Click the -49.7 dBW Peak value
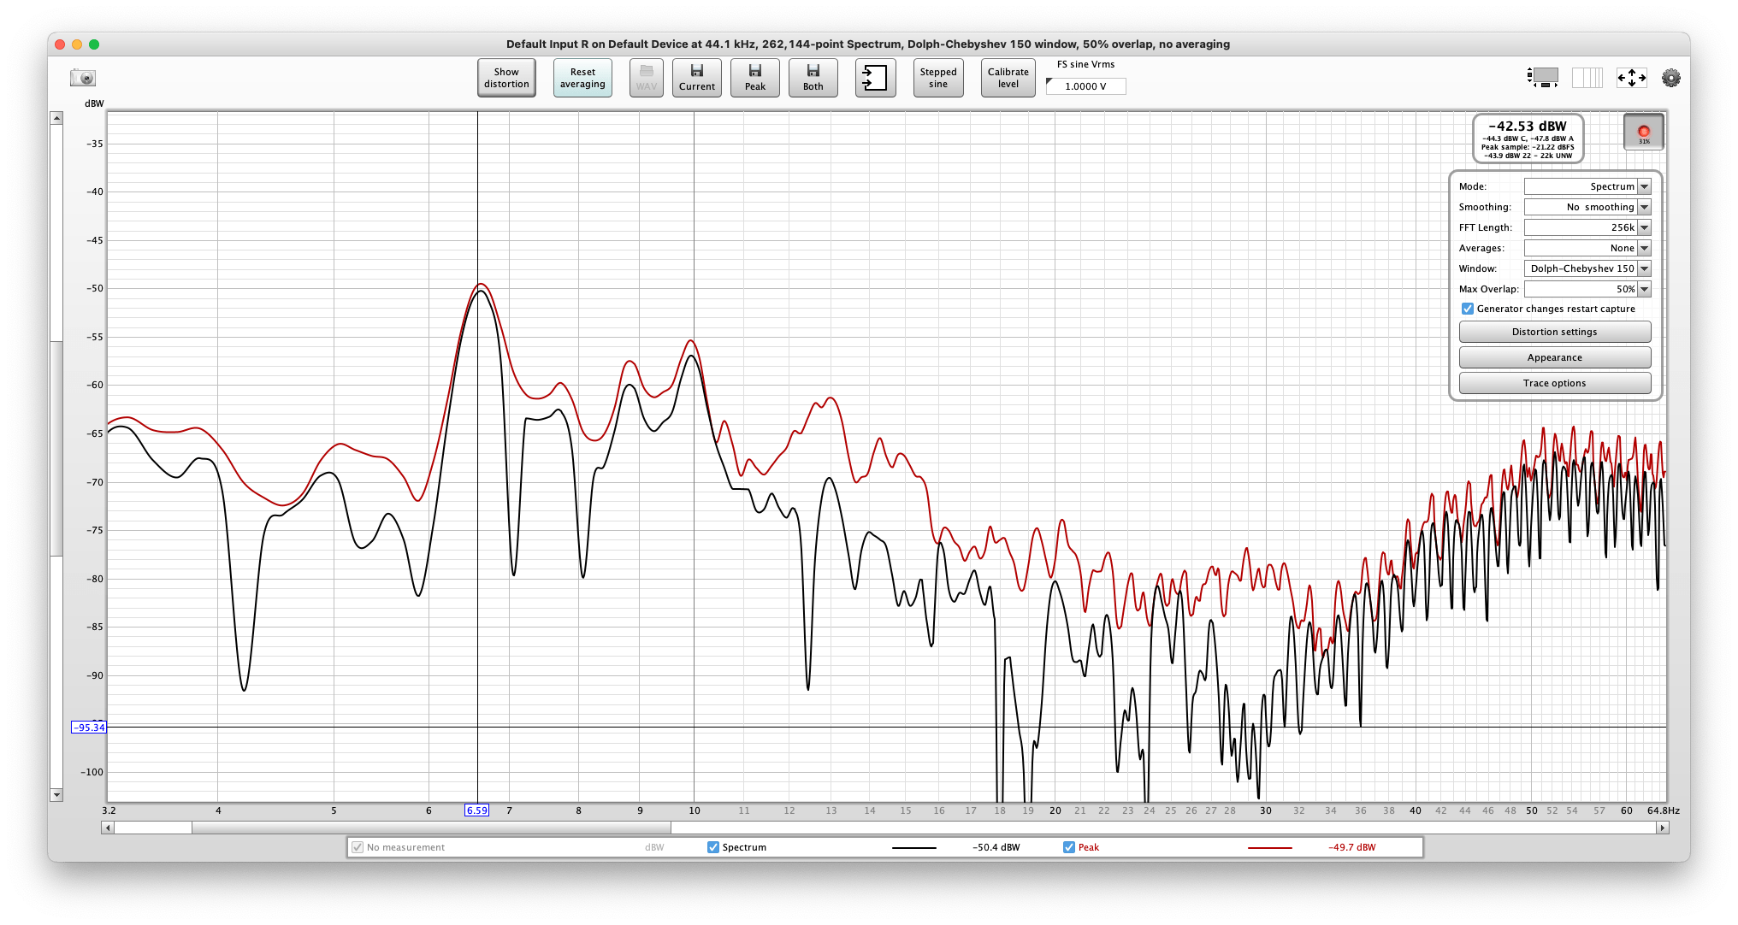The height and width of the screenshot is (925, 1738). click(x=1352, y=847)
